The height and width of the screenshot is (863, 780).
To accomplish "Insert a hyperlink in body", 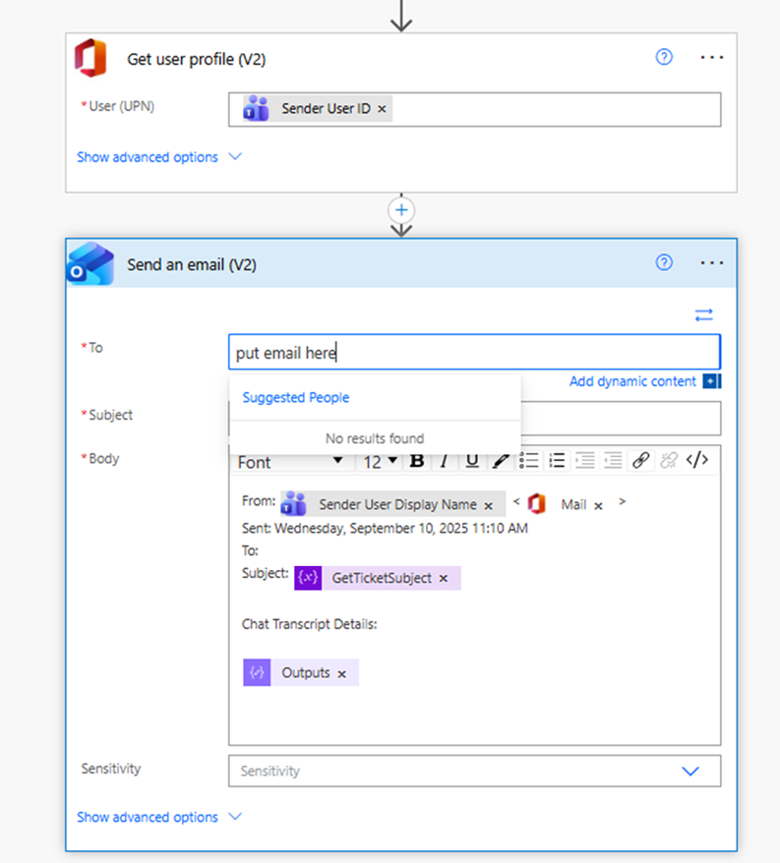I will click(x=640, y=460).
